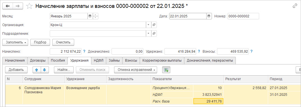301x107 pixels.
Task: Show help for Взносы amount
Action: [x=251, y=51]
